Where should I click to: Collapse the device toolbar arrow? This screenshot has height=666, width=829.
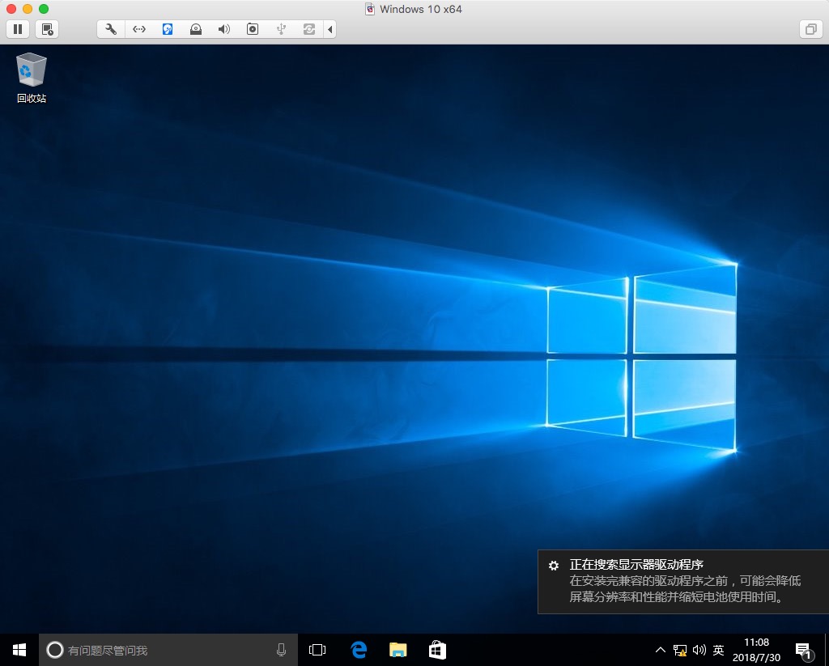click(330, 29)
